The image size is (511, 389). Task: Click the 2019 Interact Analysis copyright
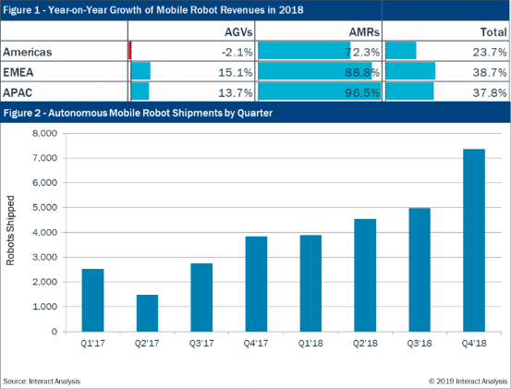[x=468, y=381]
